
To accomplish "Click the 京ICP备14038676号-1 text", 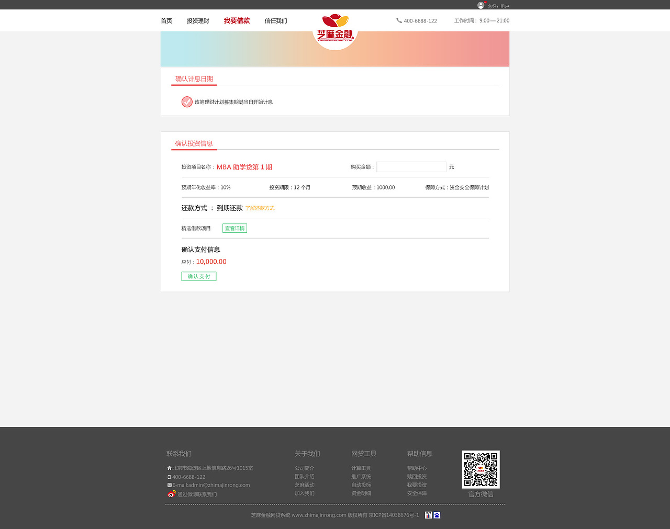I will [394, 515].
